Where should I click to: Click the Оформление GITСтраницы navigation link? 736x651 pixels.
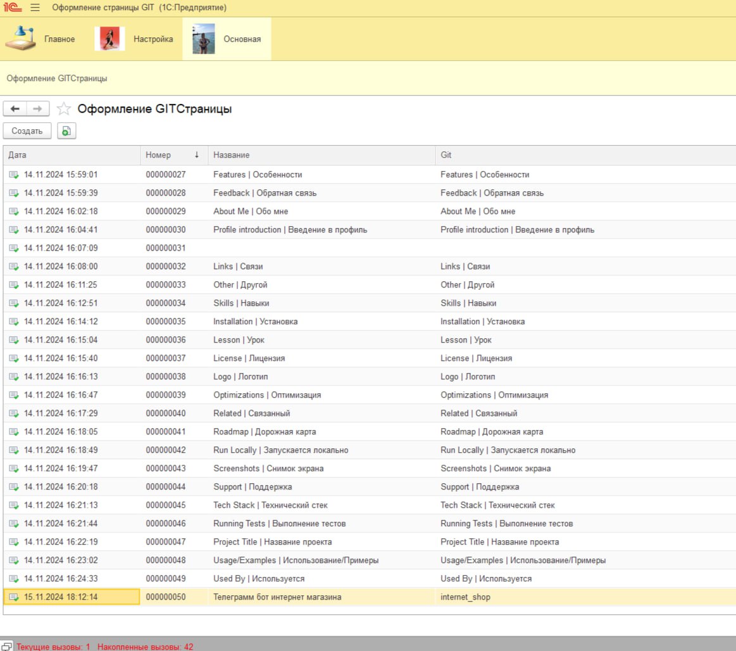(x=57, y=79)
